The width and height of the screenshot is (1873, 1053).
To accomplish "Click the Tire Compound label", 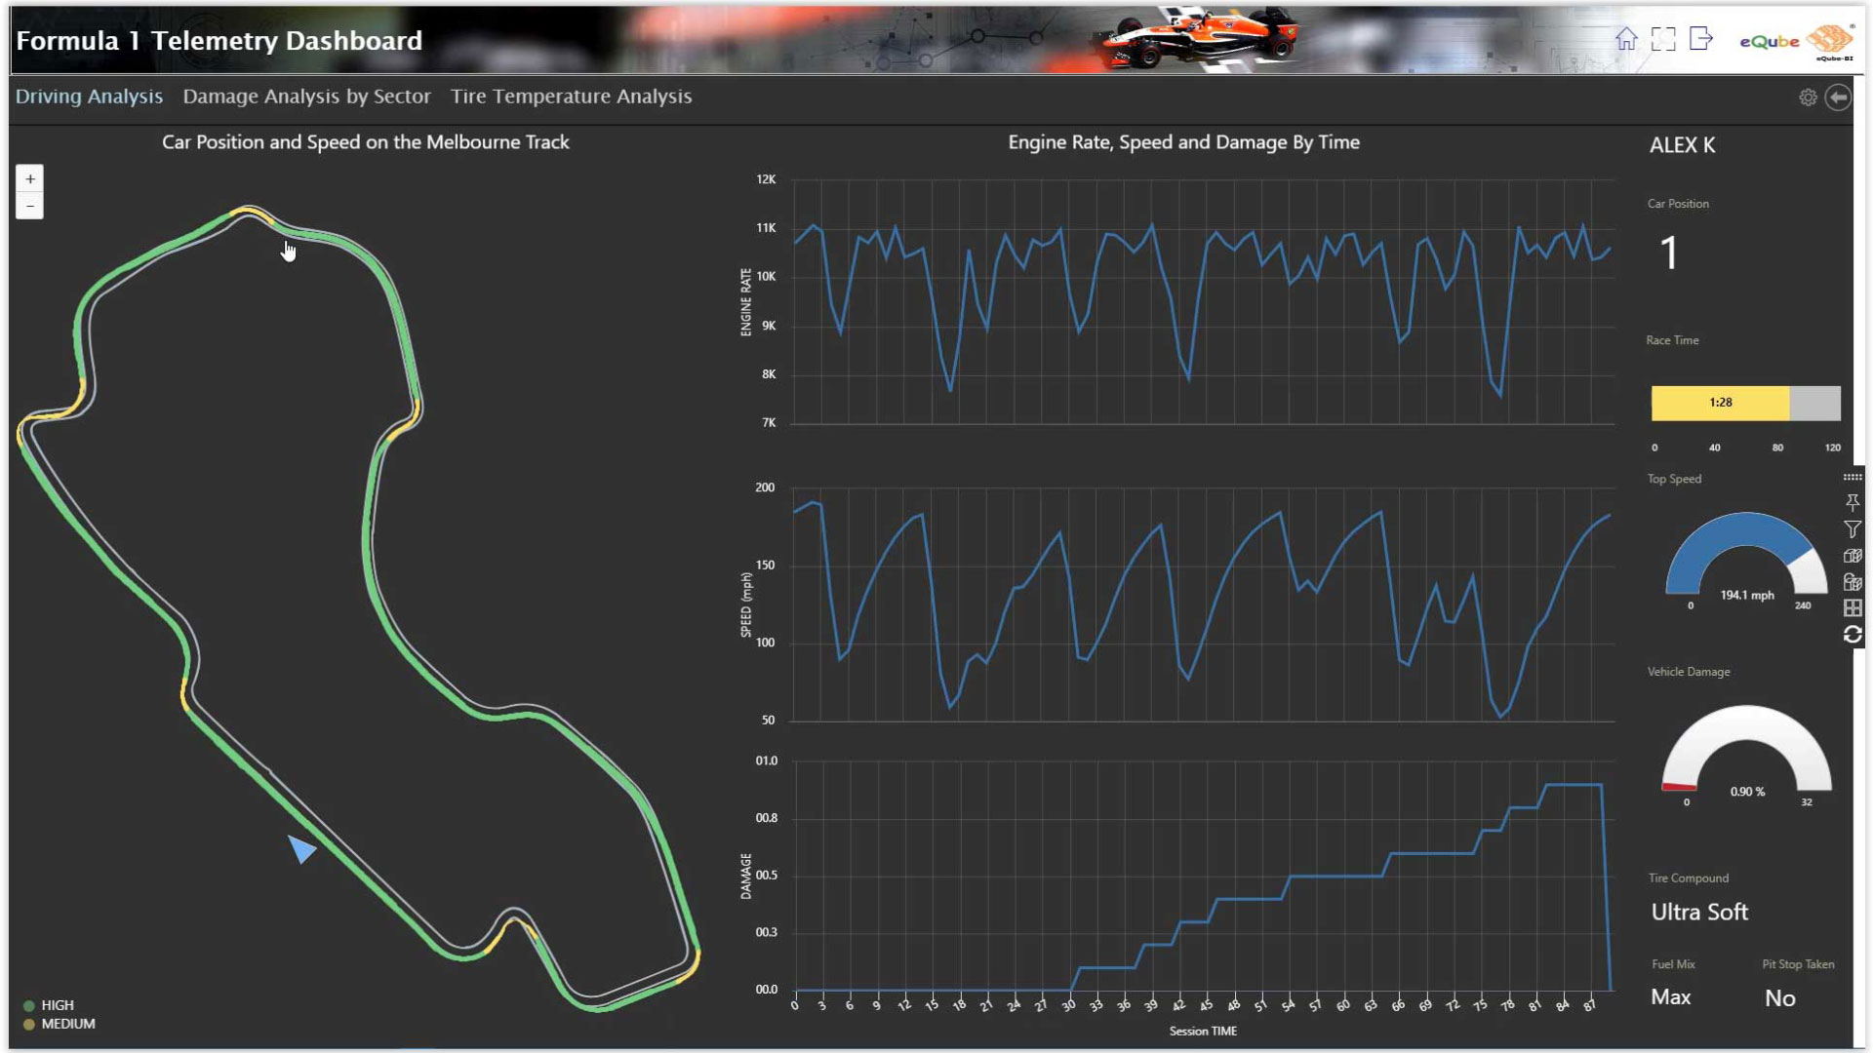I will [1689, 878].
